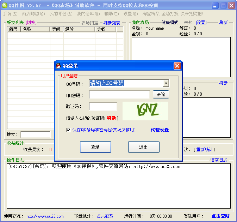Open the 辅助(T) menu
The width and height of the screenshot is (237, 222).
pos(112,14)
